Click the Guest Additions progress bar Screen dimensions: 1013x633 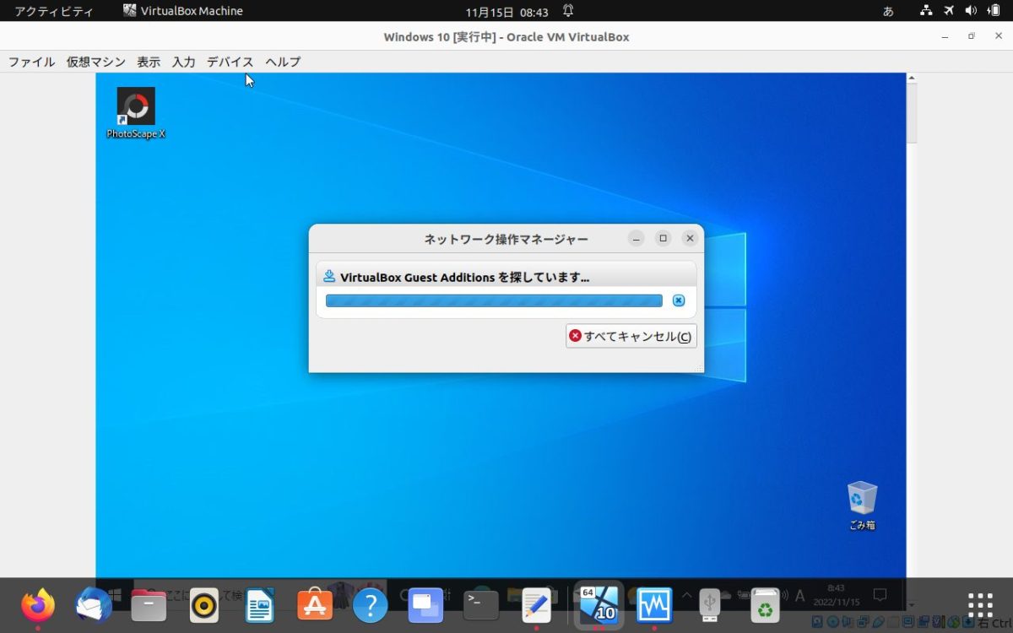tap(493, 300)
